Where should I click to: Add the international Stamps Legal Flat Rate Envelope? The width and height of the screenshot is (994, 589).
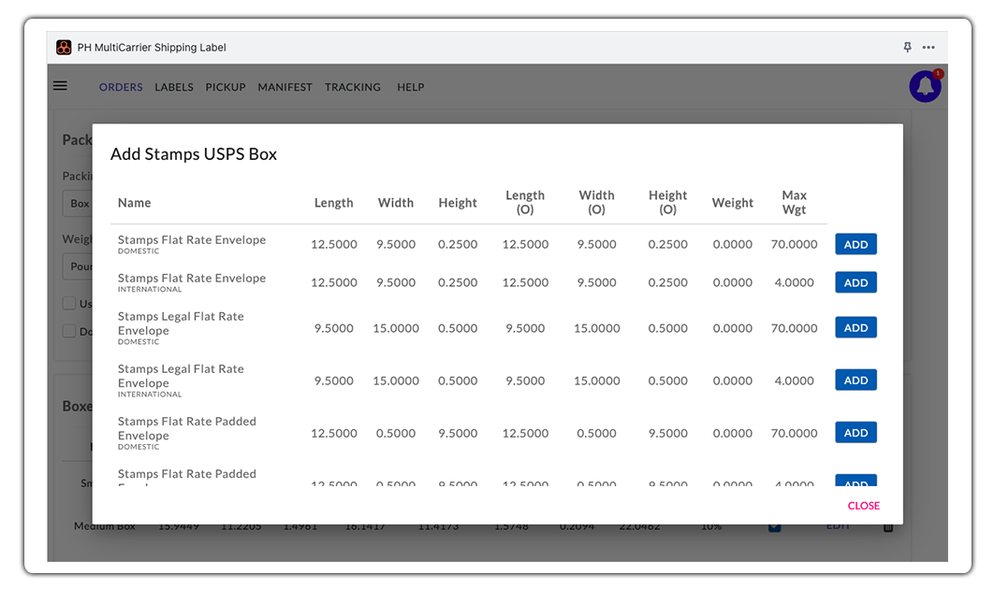tap(855, 380)
